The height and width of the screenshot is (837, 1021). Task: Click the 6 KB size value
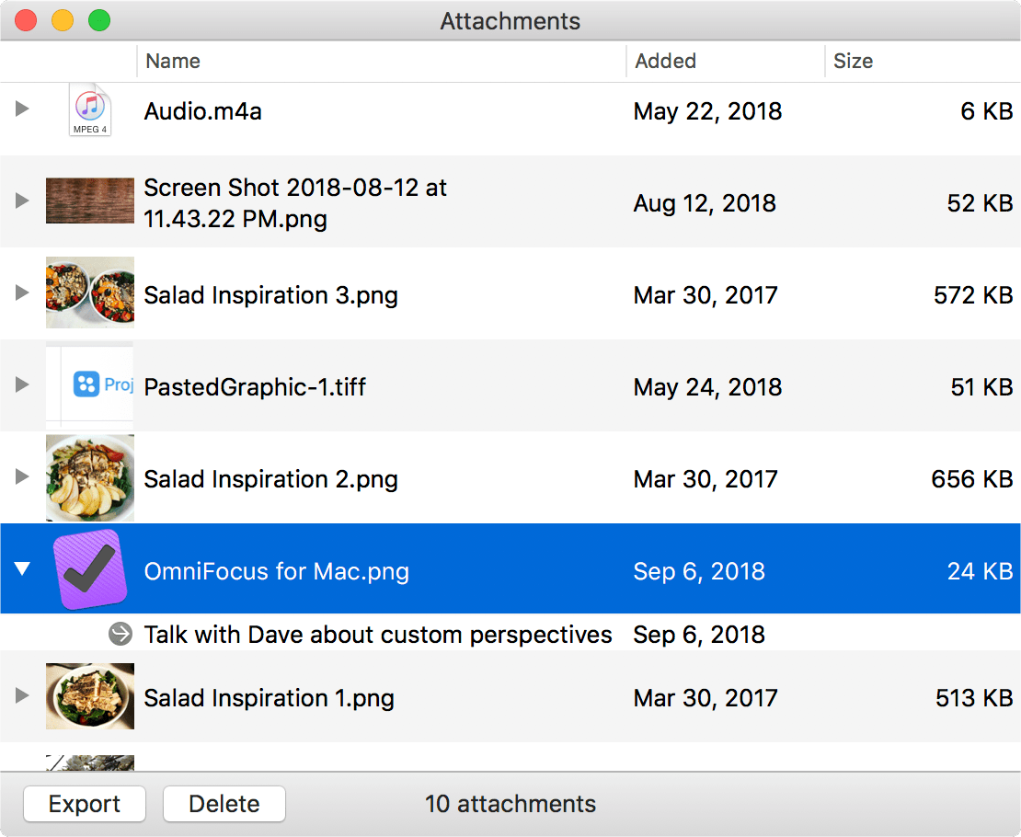pos(986,111)
